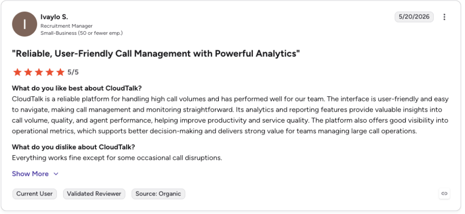Click the 5/20/2026 date badge
Image resolution: width=465 pixels, height=214 pixels.
[x=414, y=17]
